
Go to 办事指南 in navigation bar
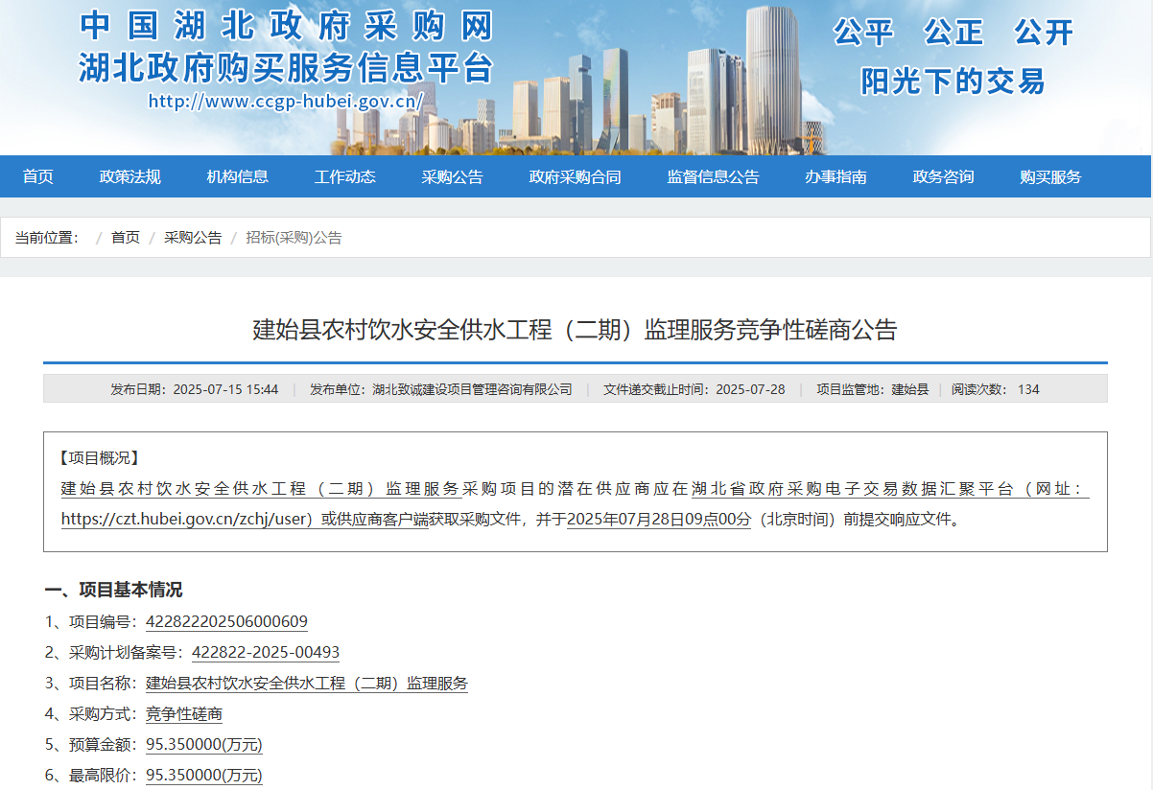point(836,176)
